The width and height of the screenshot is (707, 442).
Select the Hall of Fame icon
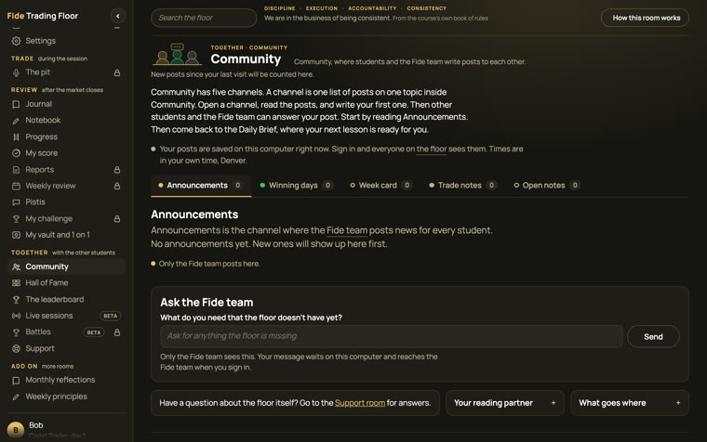16,283
